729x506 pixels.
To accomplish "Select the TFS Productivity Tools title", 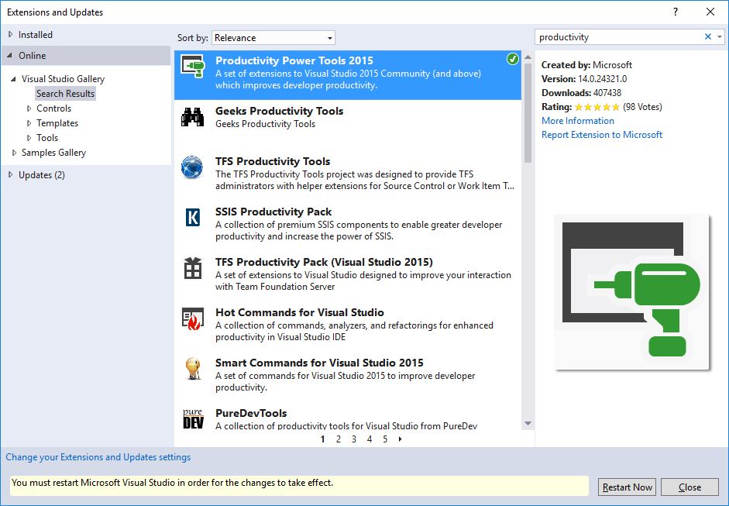I will (x=273, y=161).
